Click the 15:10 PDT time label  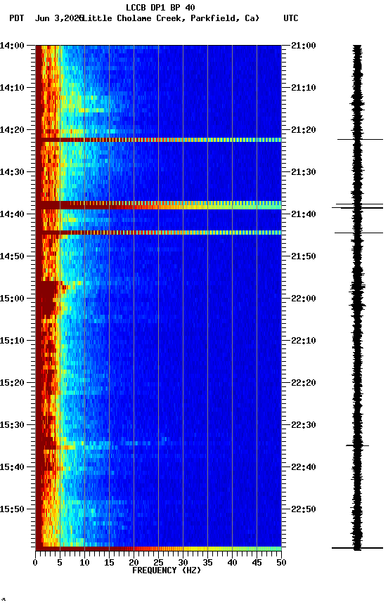(12, 341)
